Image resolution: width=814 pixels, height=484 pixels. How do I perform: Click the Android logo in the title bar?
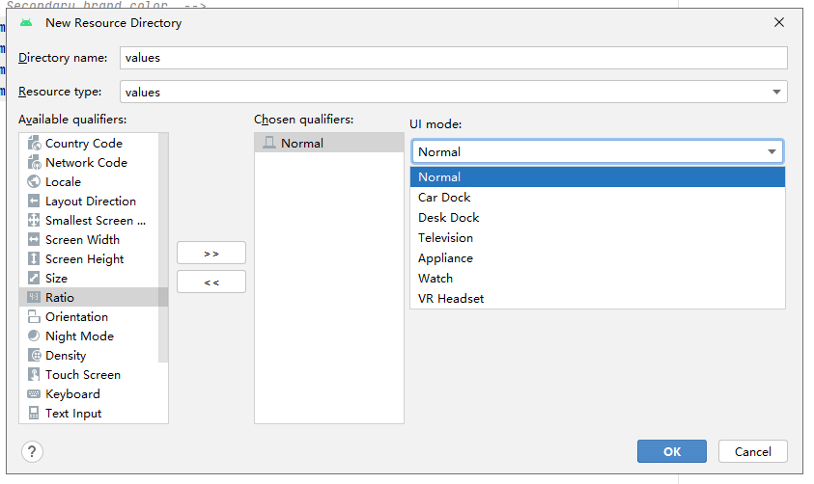[x=26, y=23]
